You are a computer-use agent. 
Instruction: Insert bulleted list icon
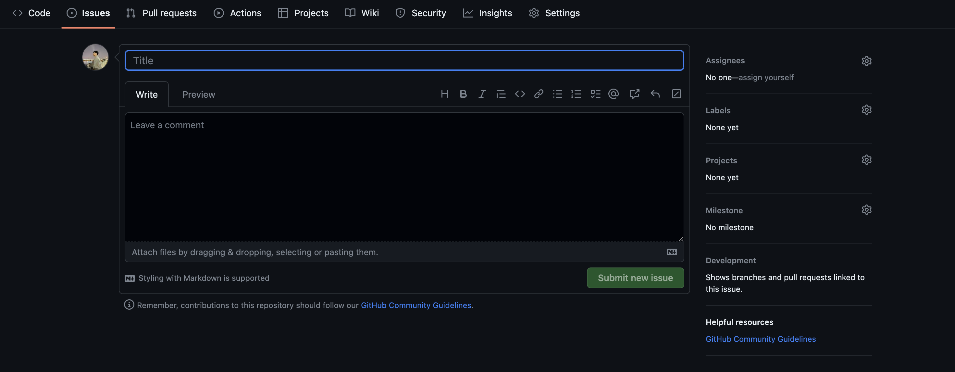click(558, 94)
